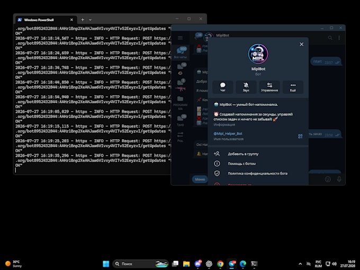This screenshot has width=360, height=270.
Task: Open Task View on the taskbar
Action: (175, 264)
